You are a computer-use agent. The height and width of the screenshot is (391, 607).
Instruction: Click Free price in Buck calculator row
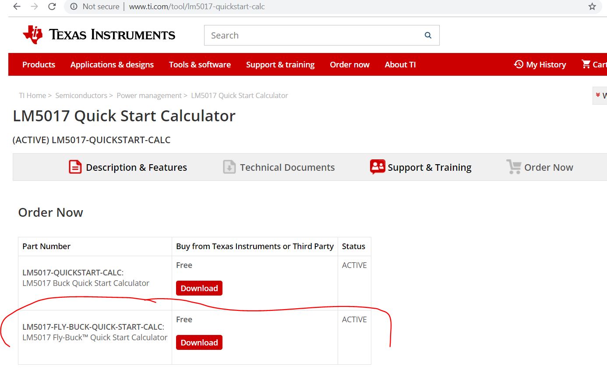(x=184, y=265)
